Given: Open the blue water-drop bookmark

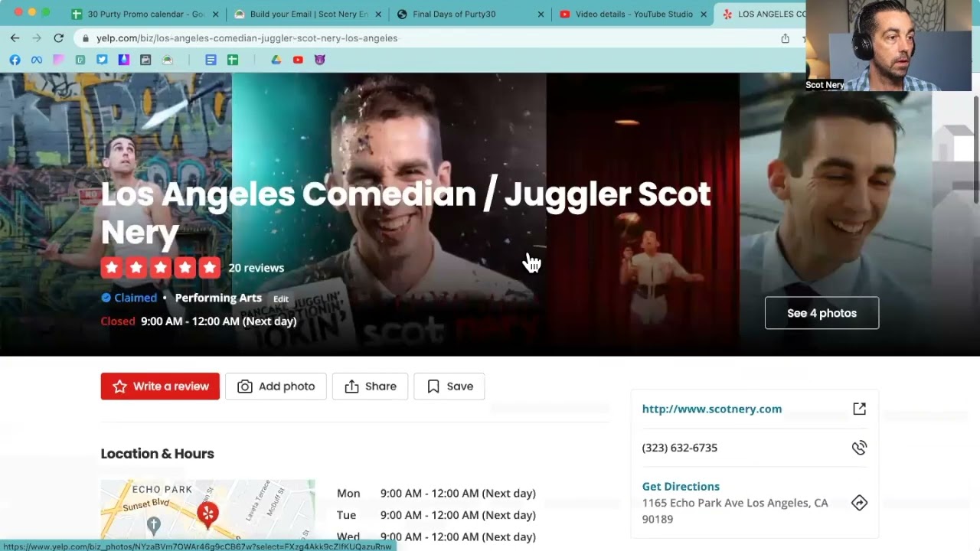Looking at the screenshot, I should pos(123,60).
